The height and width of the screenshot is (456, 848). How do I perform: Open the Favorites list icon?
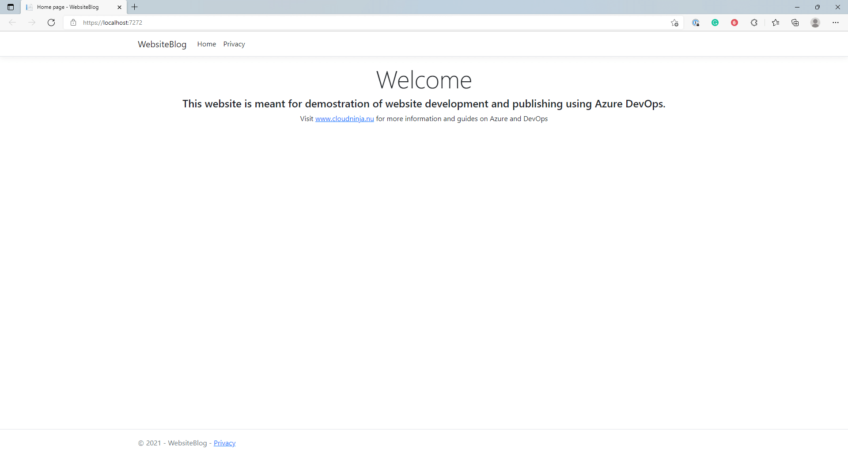point(776,23)
